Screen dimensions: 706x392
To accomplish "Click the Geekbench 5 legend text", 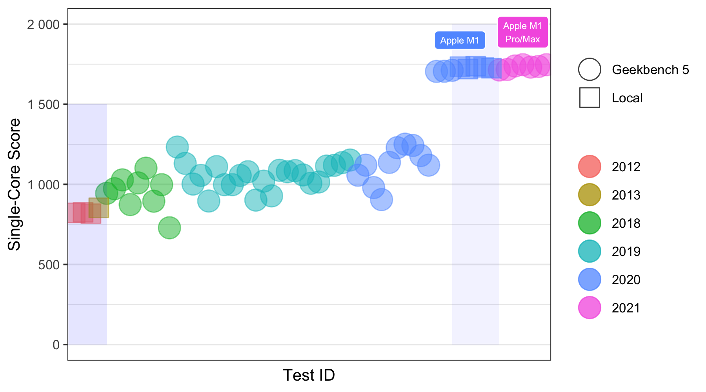I will click(x=650, y=69).
